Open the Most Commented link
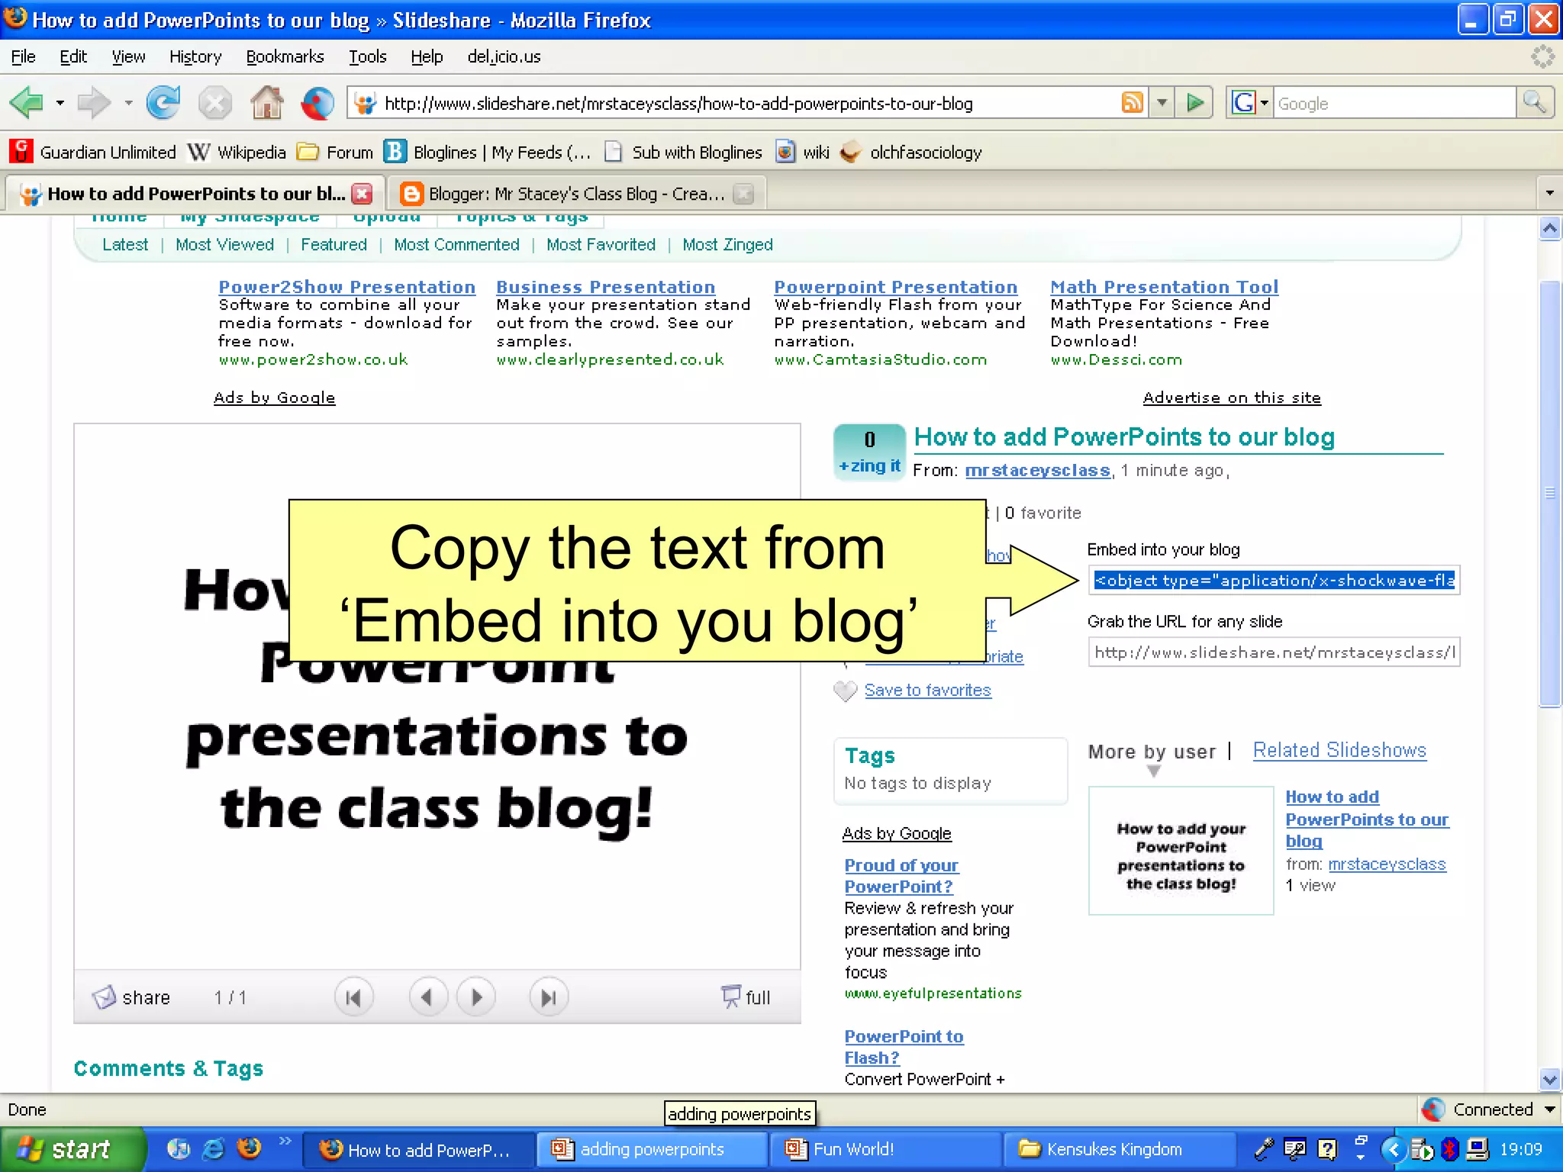Image resolution: width=1563 pixels, height=1172 pixels. pyautogui.click(x=456, y=244)
